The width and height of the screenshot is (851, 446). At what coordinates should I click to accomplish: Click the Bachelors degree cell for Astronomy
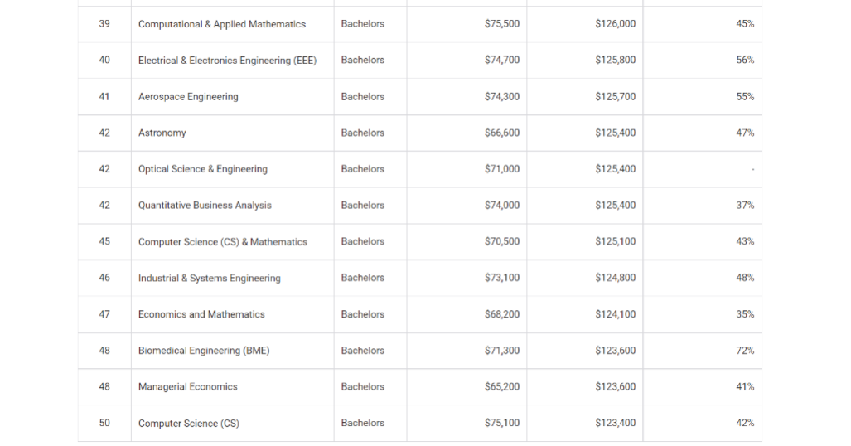coord(363,133)
